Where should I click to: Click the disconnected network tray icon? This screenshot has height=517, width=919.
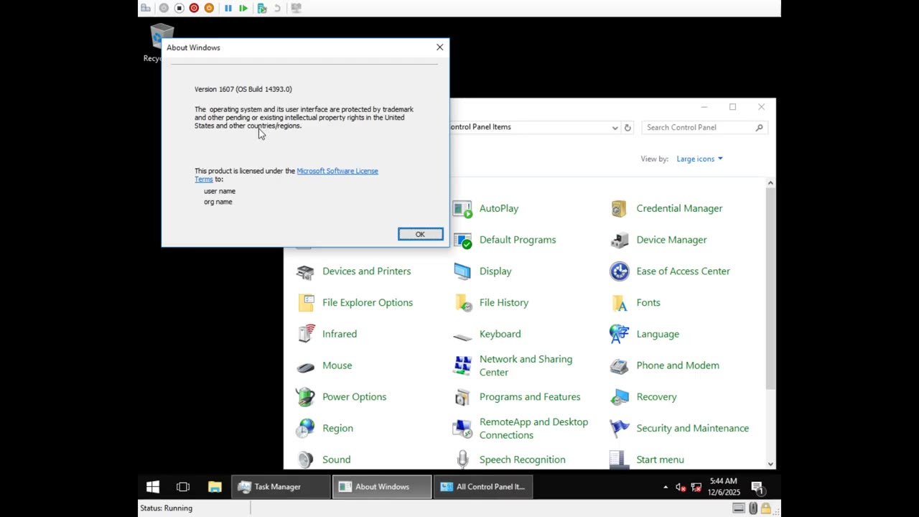[695, 487]
